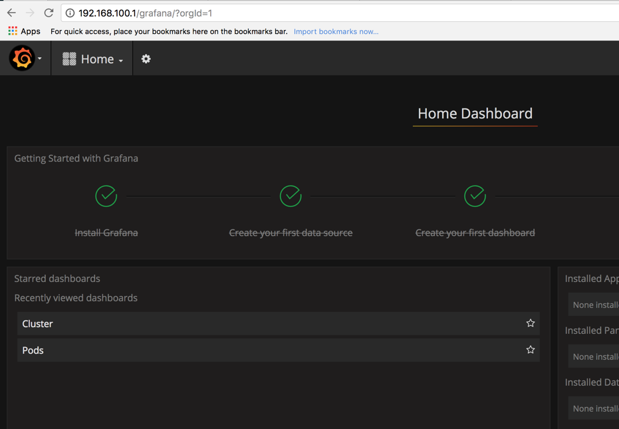Click the Recently viewed dashboards heading
Viewport: 619px width, 429px height.
coord(76,298)
